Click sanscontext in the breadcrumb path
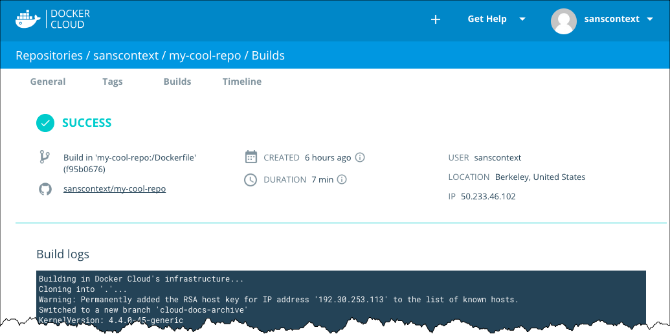Image resolution: width=670 pixels, height=334 pixels. [126, 56]
